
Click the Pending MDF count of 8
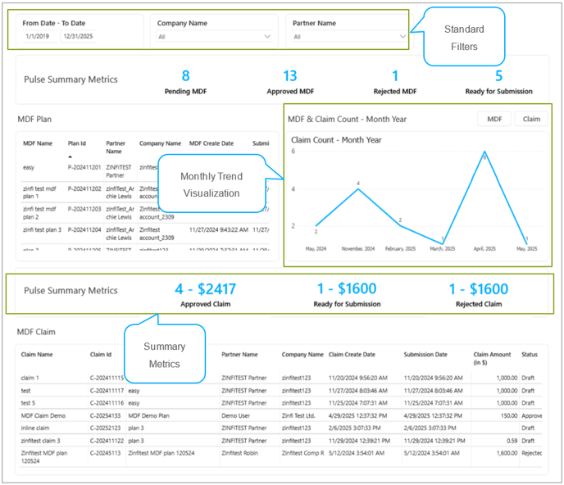pyautogui.click(x=185, y=76)
